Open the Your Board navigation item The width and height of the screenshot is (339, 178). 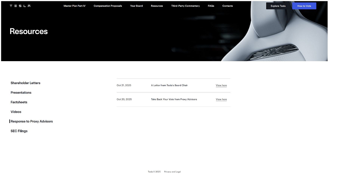coord(136,6)
